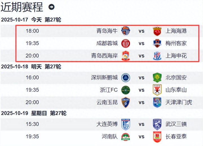The image size is (203, 146).
Task: Click the 北京国安 team logo
Action: tap(157, 78)
